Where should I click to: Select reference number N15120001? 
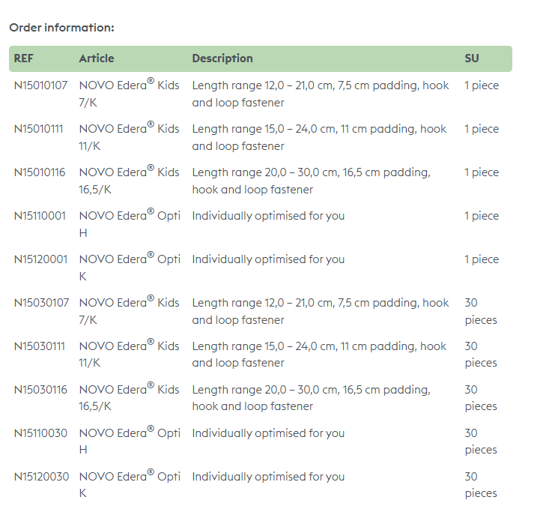click(40, 259)
